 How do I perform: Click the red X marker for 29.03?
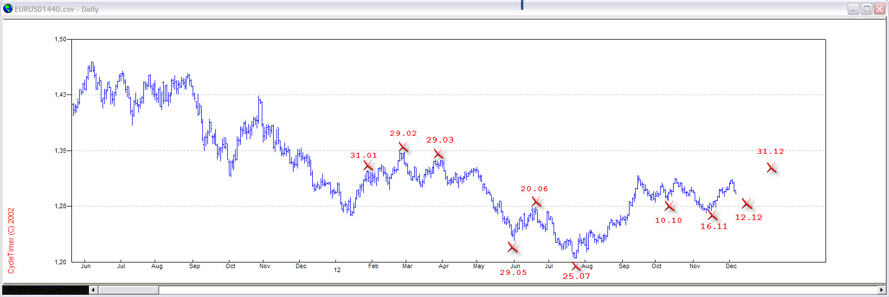click(439, 154)
